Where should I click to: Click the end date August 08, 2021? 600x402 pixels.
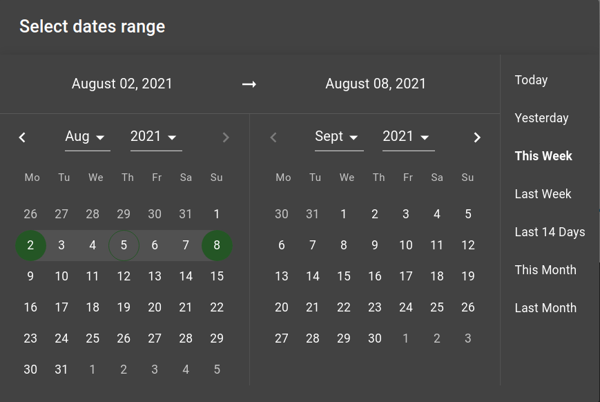tap(376, 84)
